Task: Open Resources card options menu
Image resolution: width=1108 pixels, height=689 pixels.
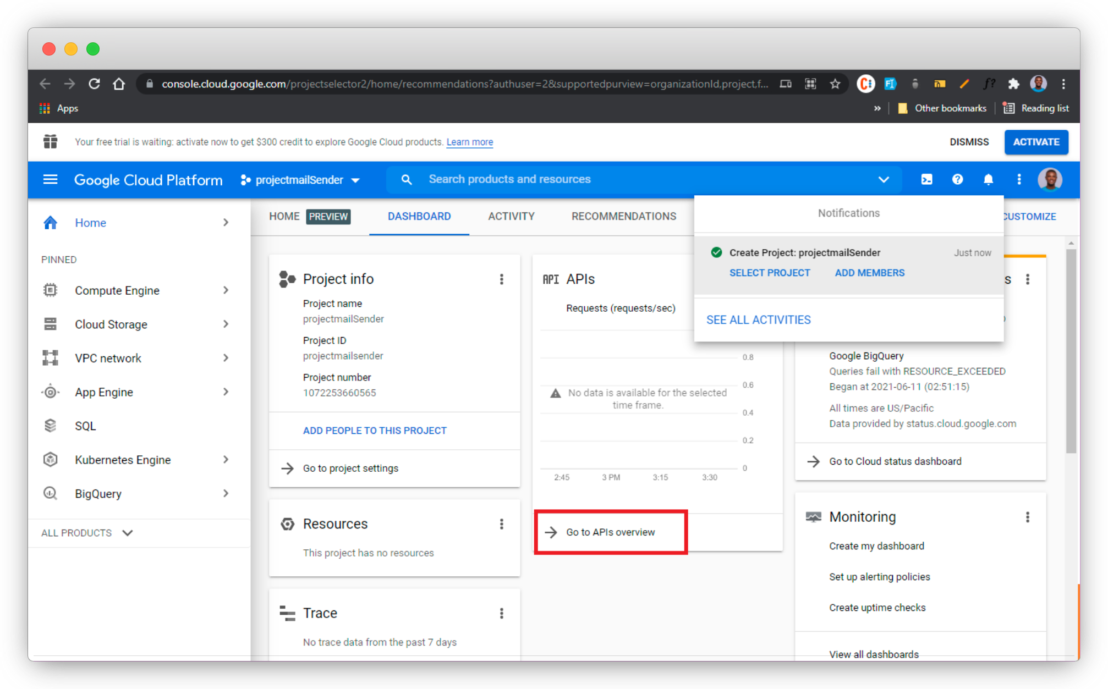Action: [502, 524]
